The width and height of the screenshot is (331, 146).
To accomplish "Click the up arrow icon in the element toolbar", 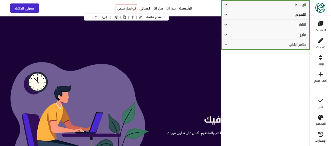I will pyautogui.click(x=132, y=17).
